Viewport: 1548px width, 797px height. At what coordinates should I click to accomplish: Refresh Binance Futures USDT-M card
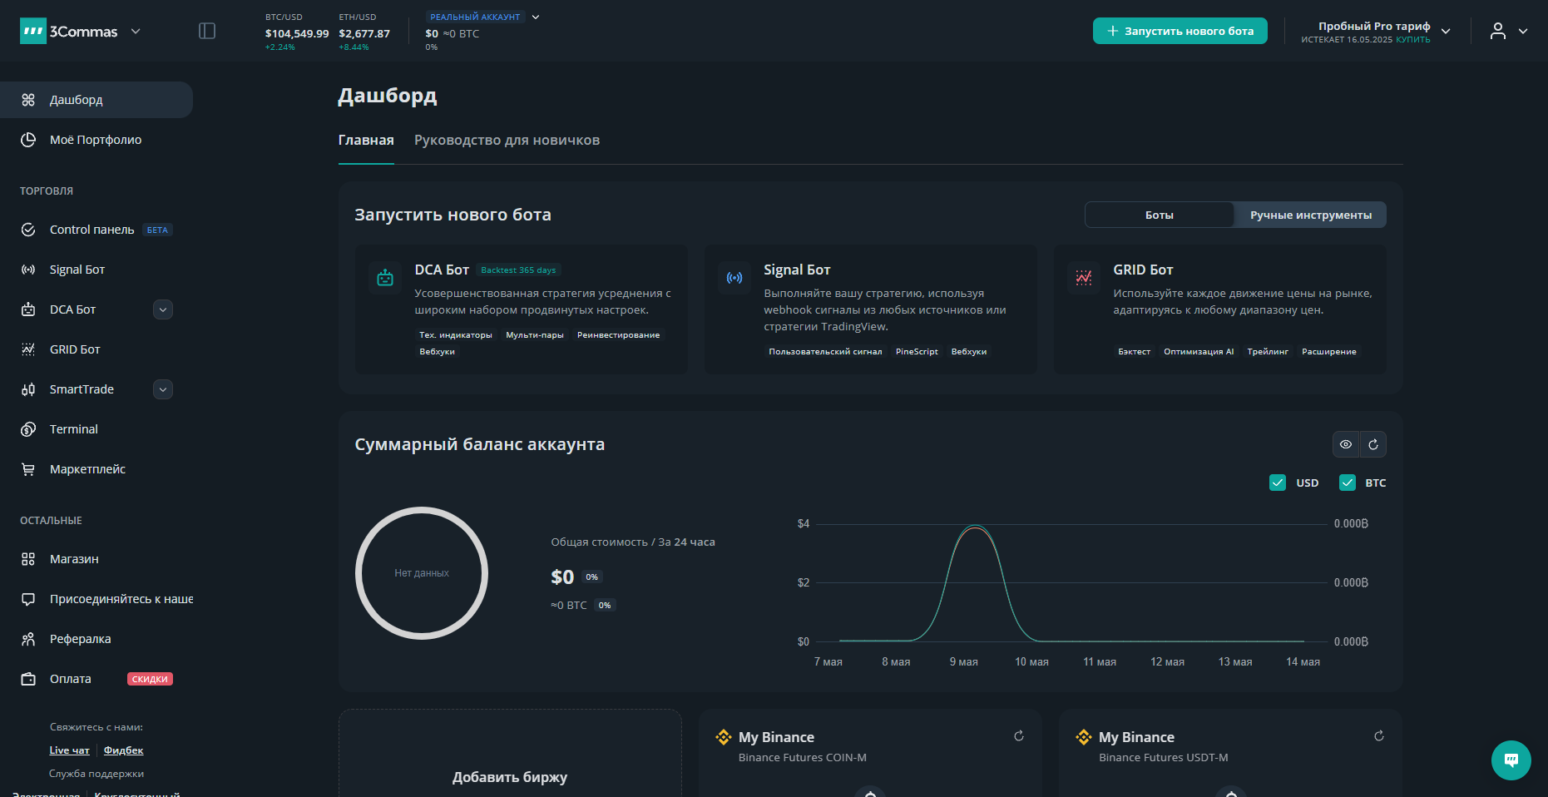[x=1379, y=736]
